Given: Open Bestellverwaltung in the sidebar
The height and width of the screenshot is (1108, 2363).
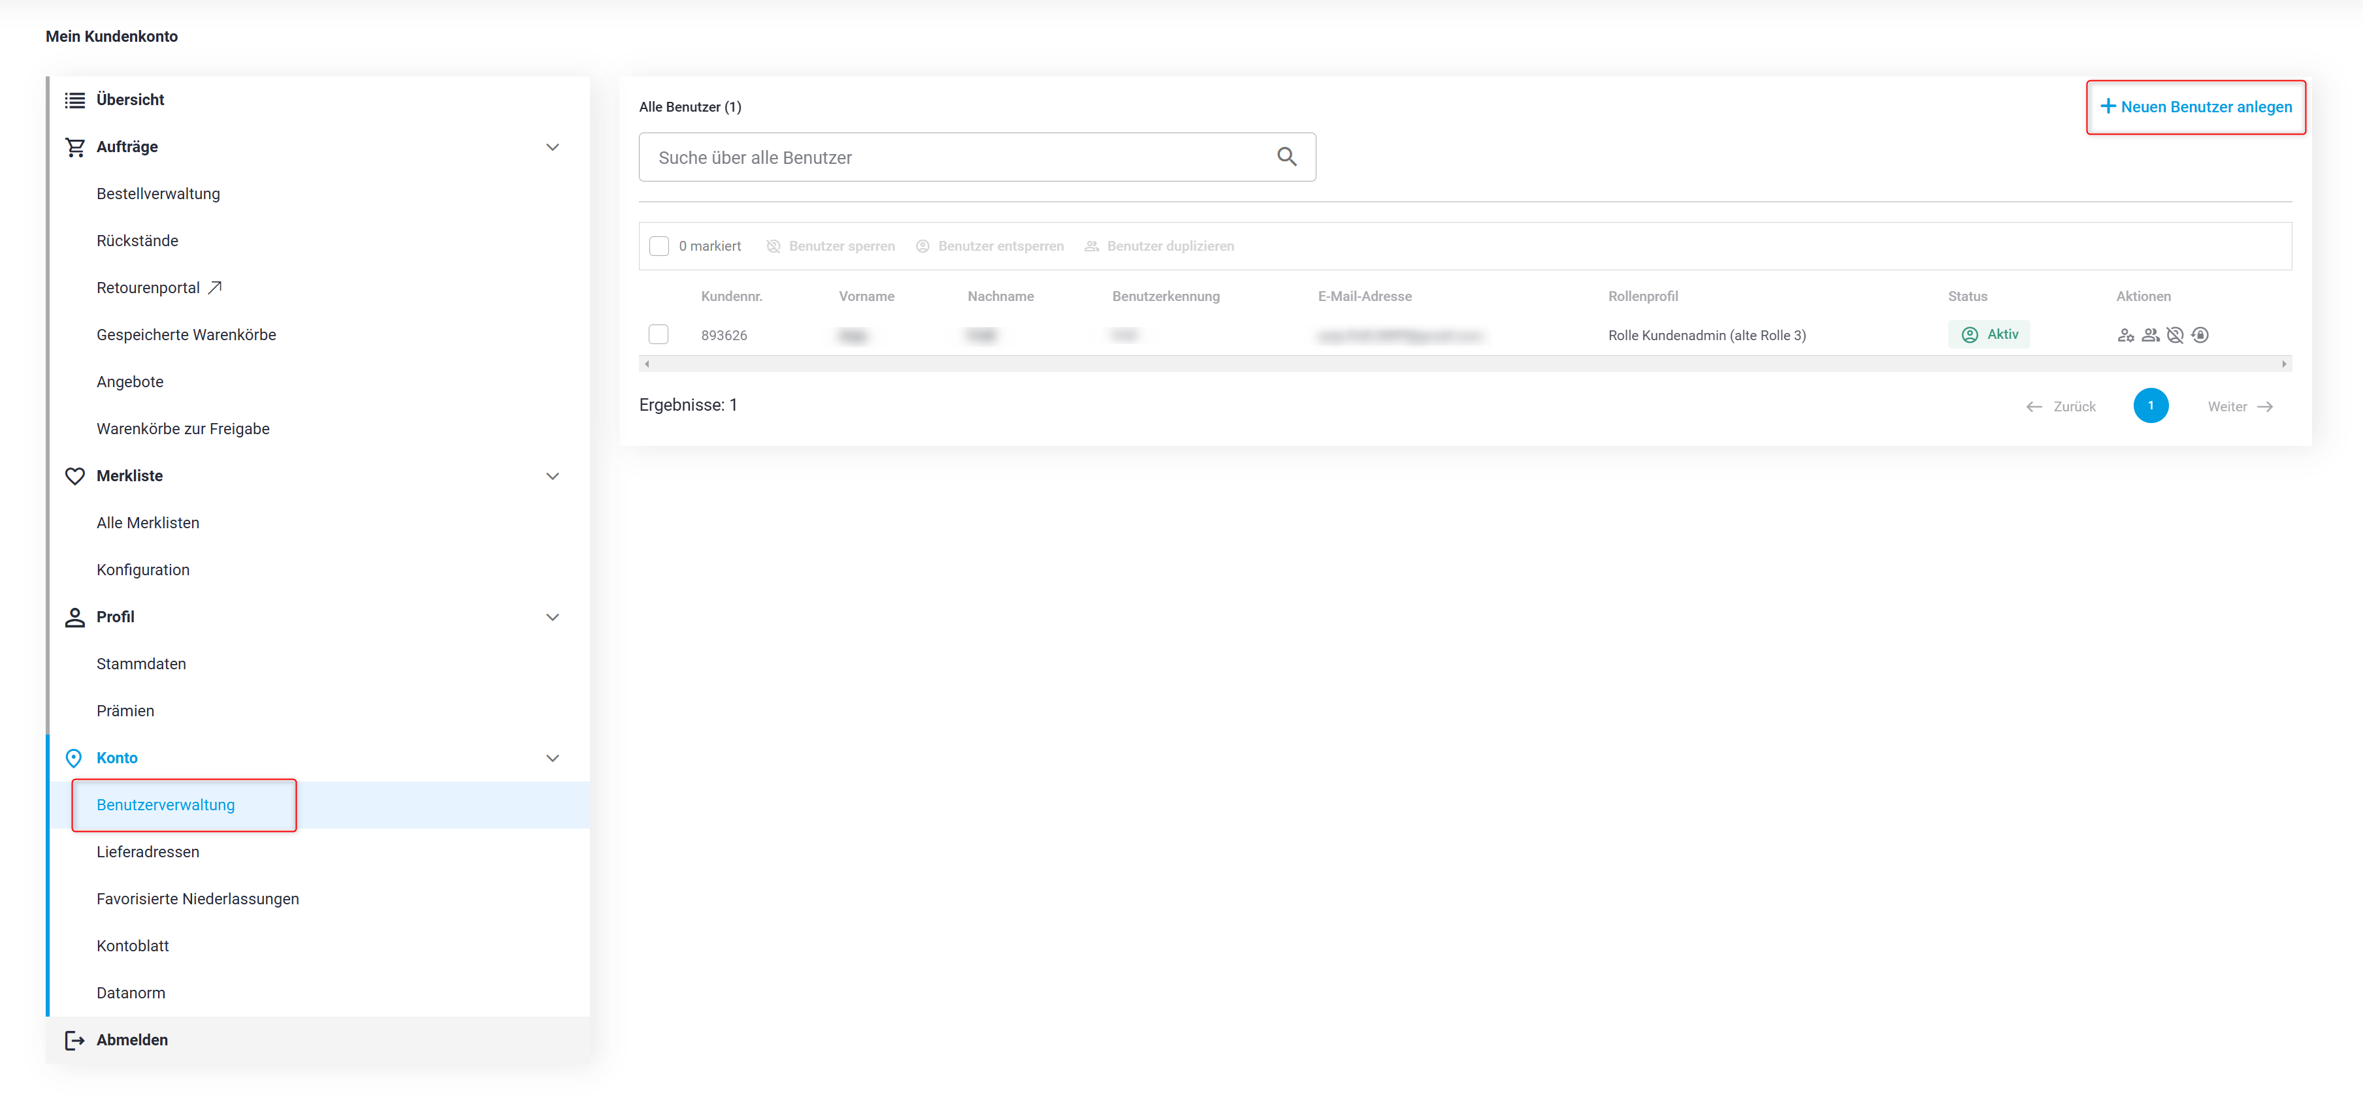Looking at the screenshot, I should click(x=158, y=193).
